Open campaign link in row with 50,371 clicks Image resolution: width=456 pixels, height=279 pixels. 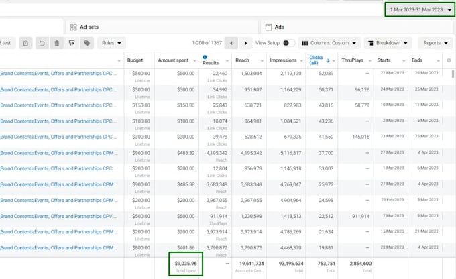click(58, 90)
